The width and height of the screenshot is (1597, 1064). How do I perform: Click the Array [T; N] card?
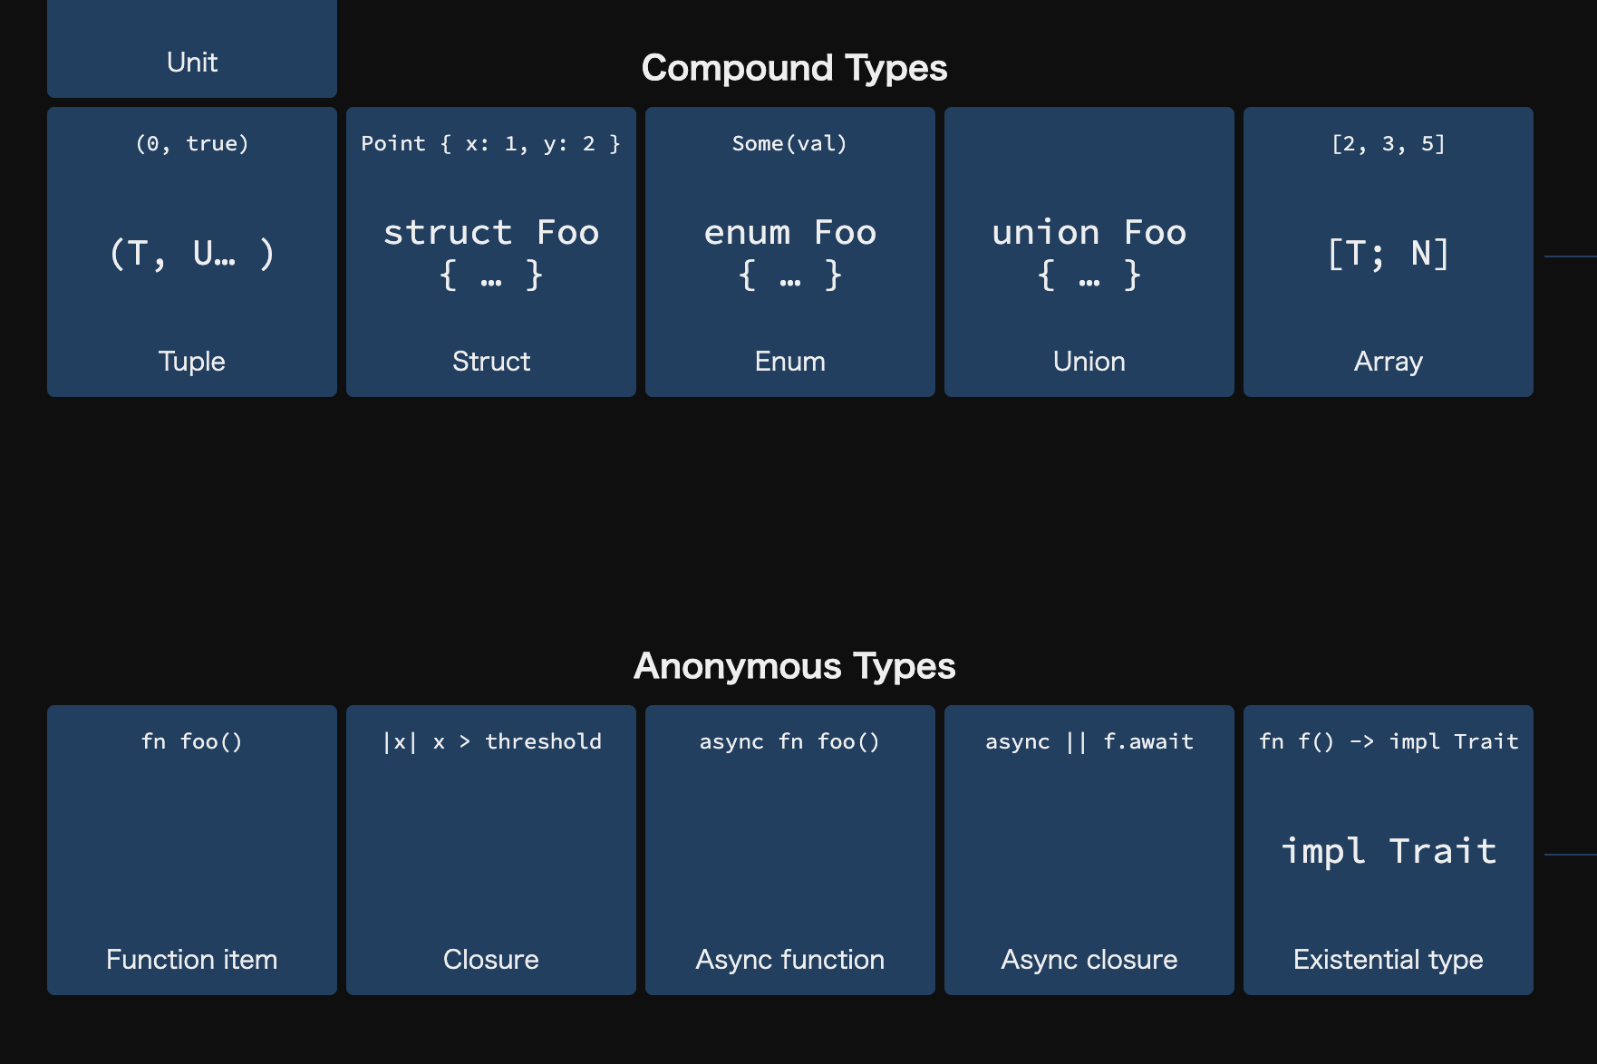pyautogui.click(x=1389, y=252)
